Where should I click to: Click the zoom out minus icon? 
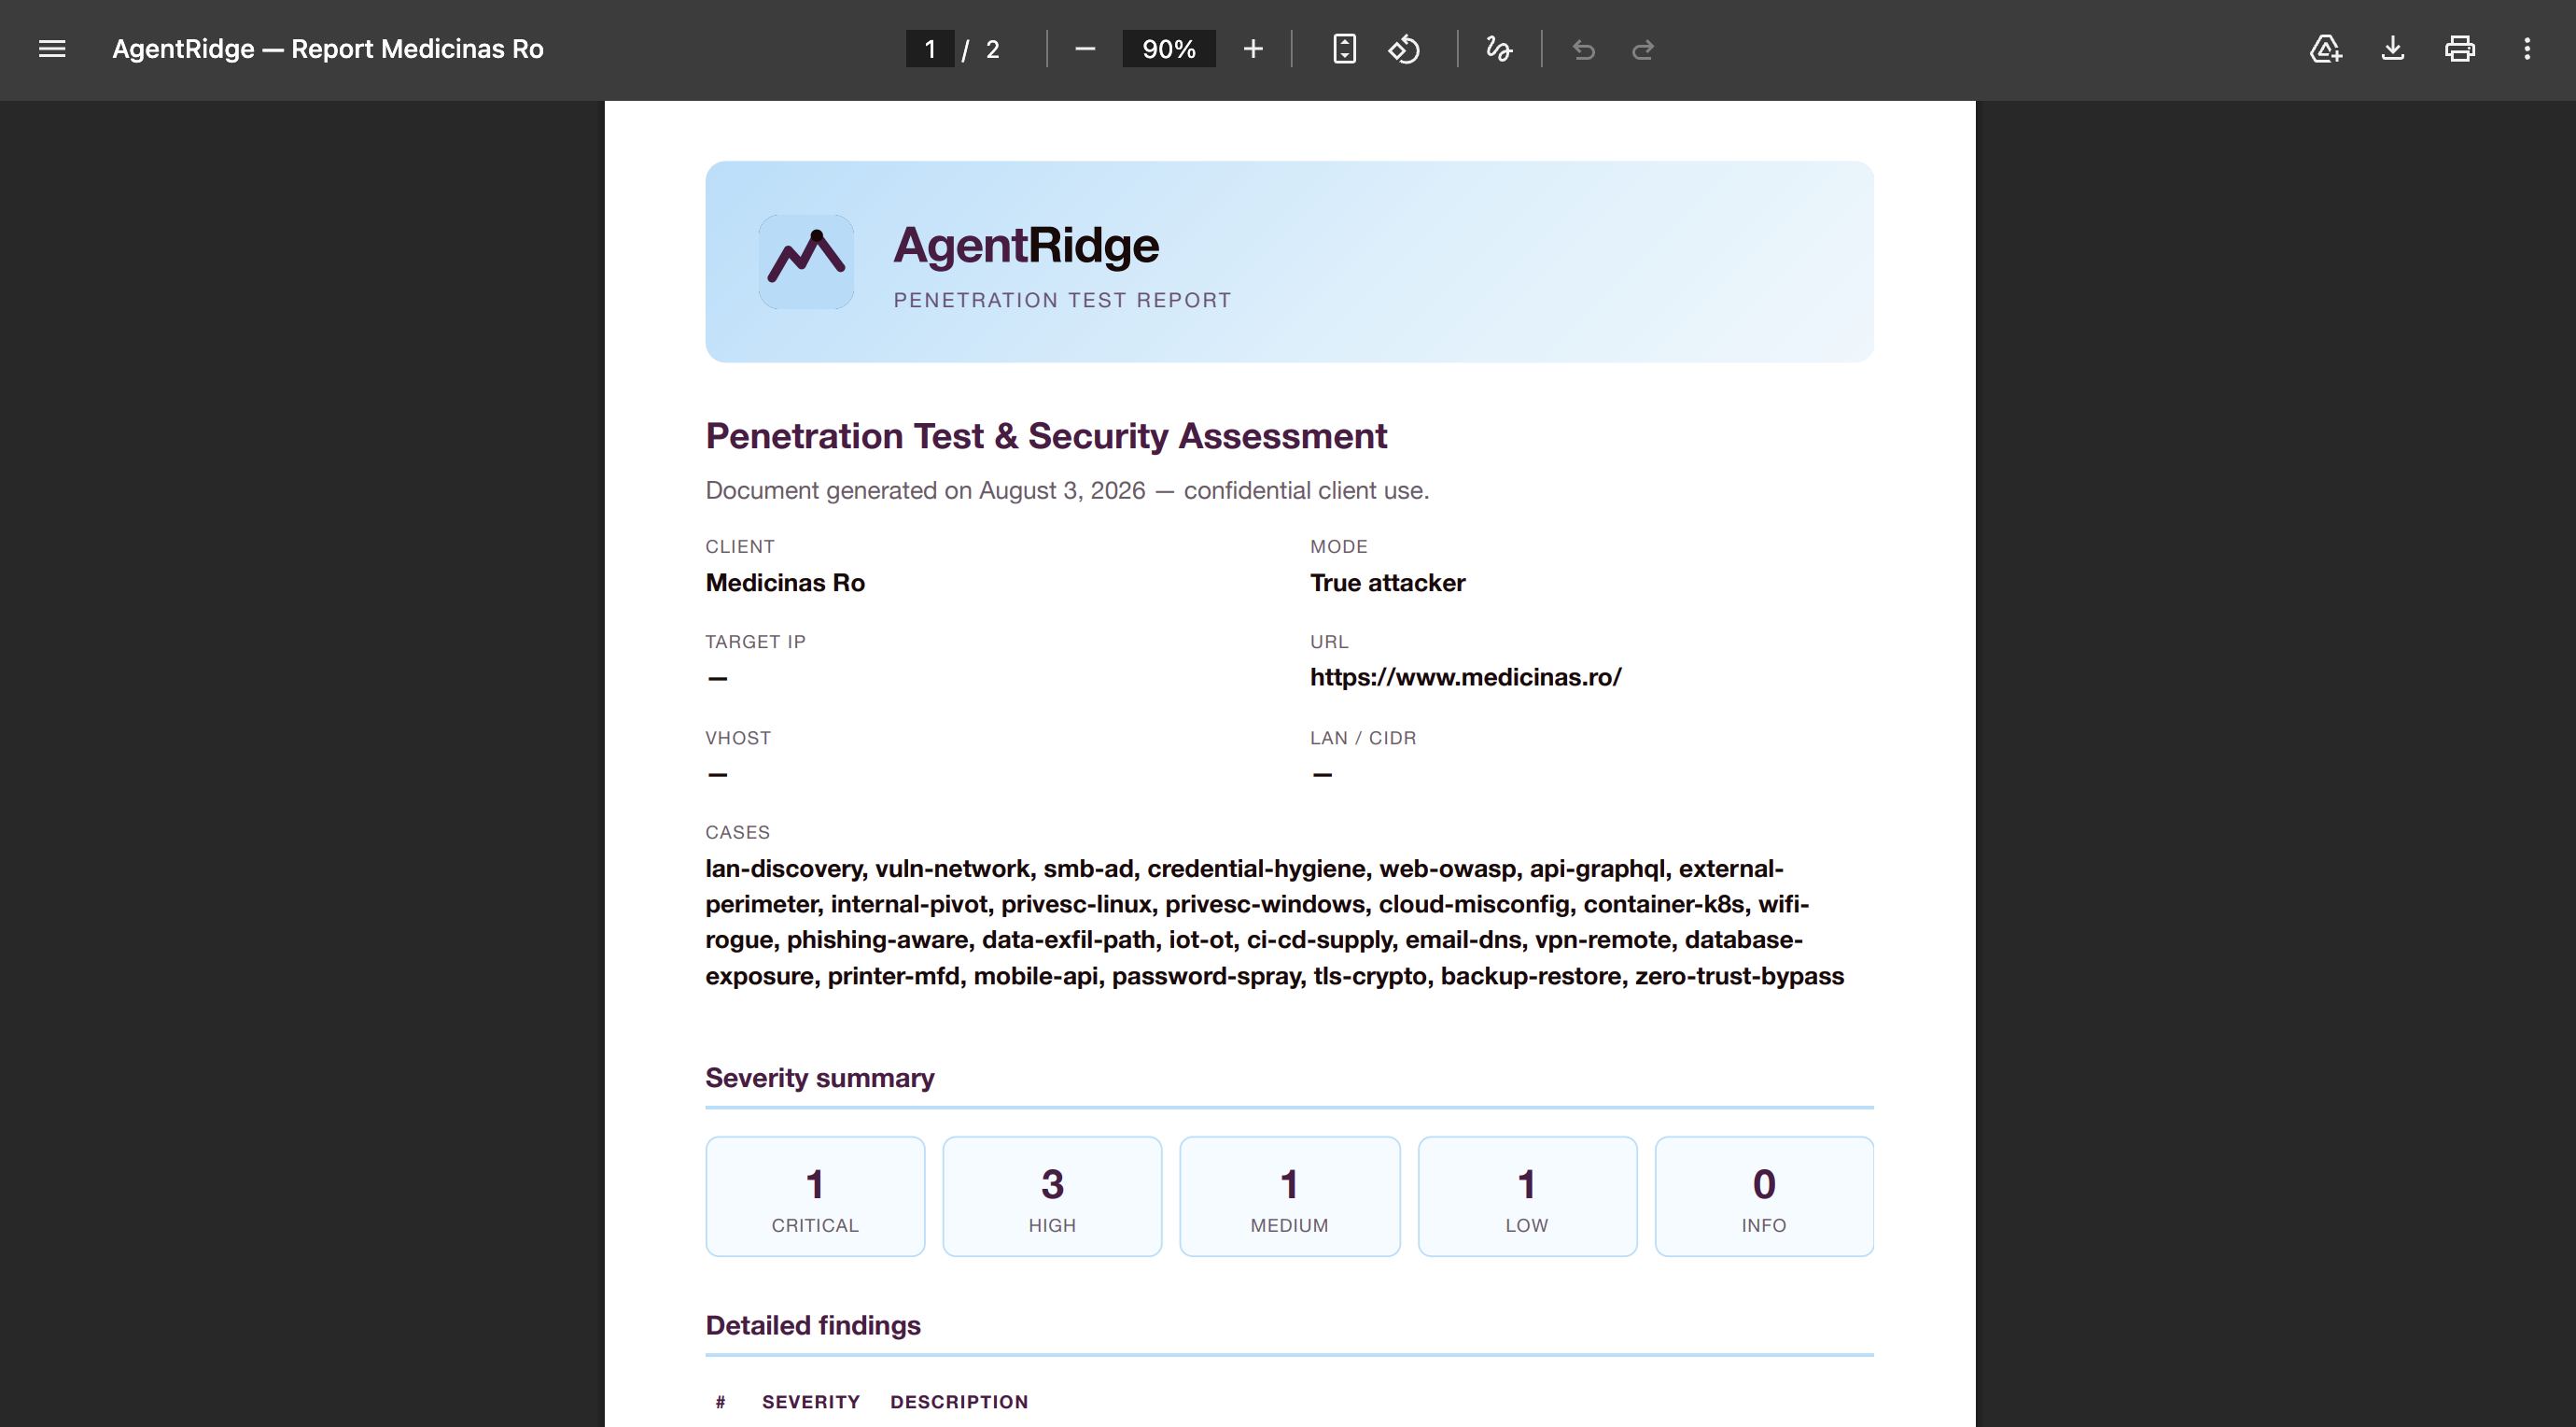pyautogui.click(x=1085, y=49)
